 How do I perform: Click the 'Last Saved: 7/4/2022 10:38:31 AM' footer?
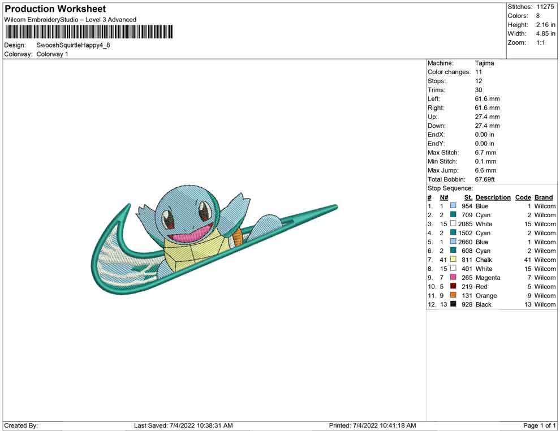pos(183,425)
